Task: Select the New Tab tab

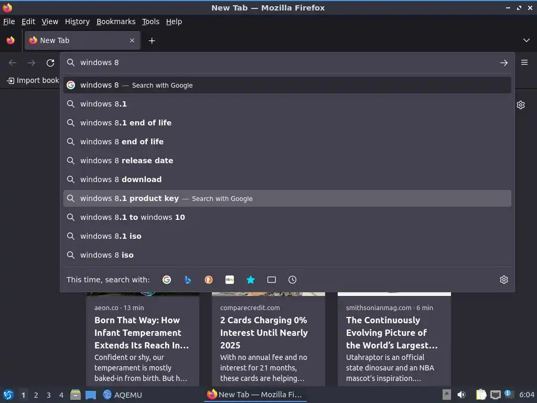Action: click(x=82, y=40)
